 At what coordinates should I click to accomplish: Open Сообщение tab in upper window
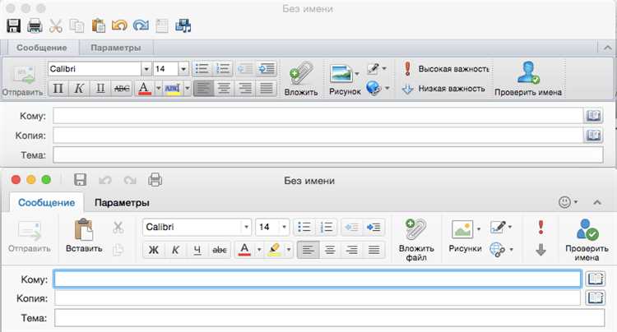(42, 48)
